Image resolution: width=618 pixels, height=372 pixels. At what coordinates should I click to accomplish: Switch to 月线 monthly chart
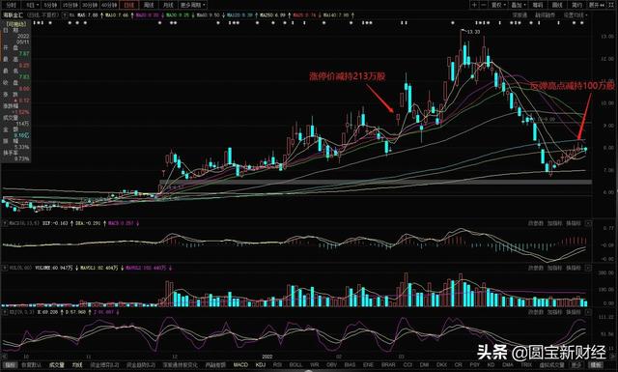tap(168, 5)
